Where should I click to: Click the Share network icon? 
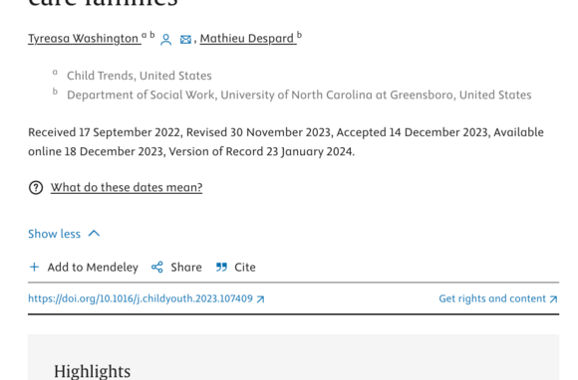[x=157, y=267]
